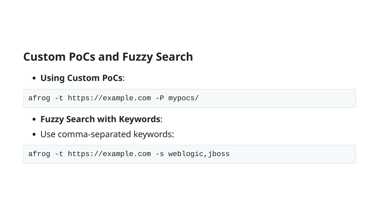This screenshot has height=213, width=379.
Task: Click the Custom PoCs and Fuzzy Search heading
Action: coord(108,57)
